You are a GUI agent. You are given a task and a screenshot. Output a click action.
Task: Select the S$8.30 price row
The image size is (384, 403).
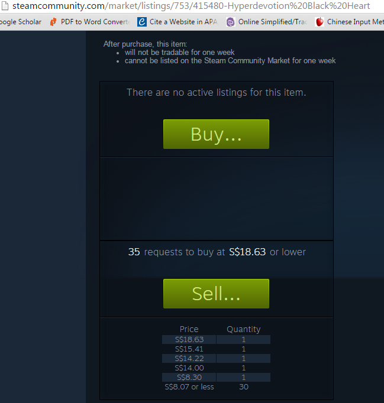click(216, 378)
